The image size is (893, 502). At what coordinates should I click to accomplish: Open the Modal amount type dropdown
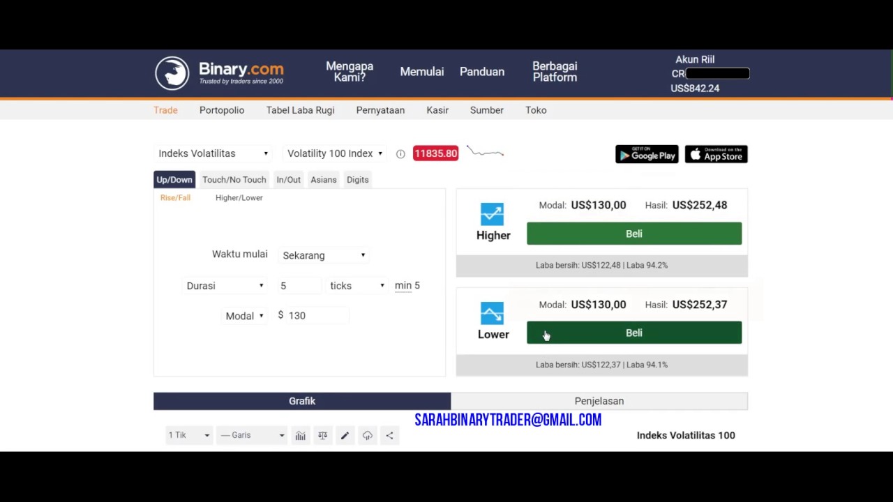pos(244,316)
